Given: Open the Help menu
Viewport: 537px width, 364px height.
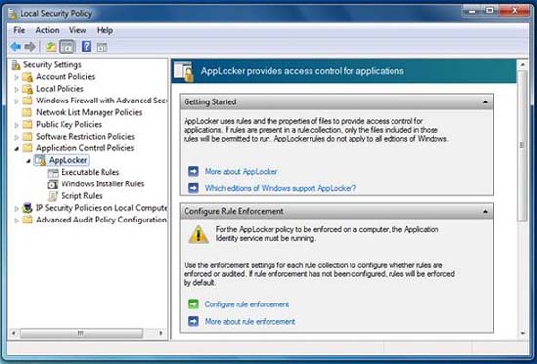Looking at the screenshot, I should pyautogui.click(x=104, y=30).
